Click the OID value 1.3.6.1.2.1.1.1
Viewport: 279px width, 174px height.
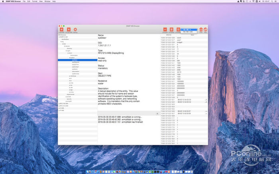click(x=104, y=45)
